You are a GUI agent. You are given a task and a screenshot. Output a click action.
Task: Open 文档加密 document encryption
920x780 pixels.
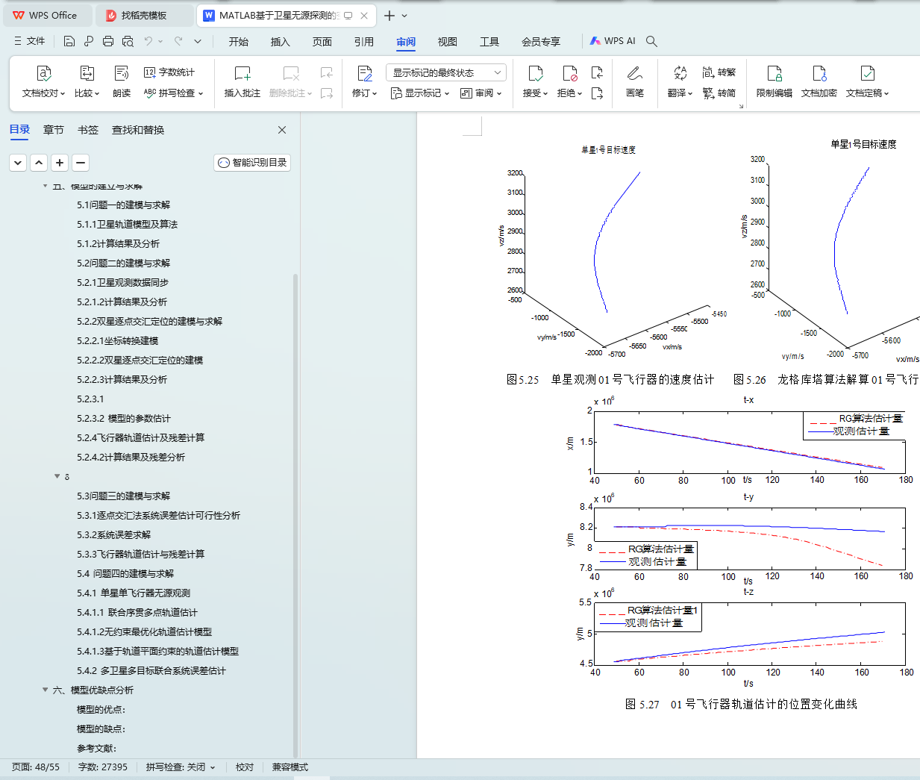click(x=819, y=82)
